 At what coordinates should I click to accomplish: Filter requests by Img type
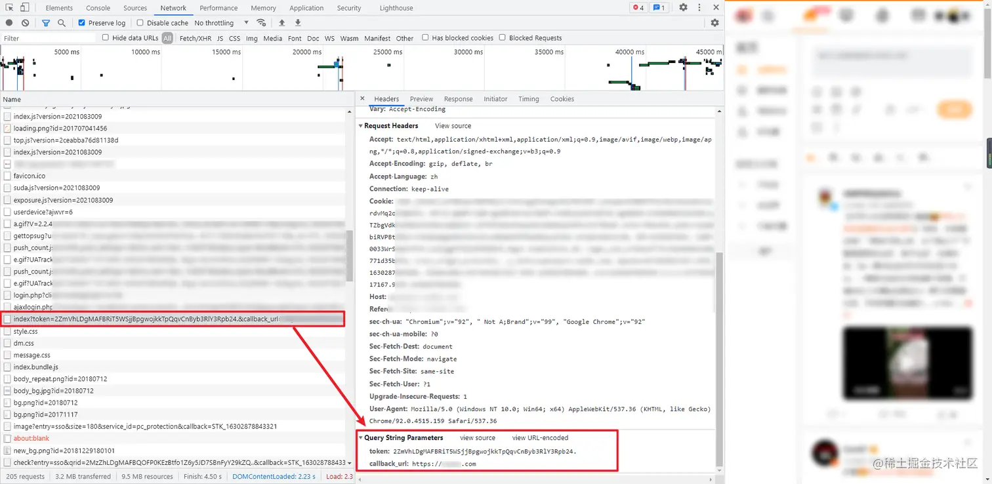252,38
